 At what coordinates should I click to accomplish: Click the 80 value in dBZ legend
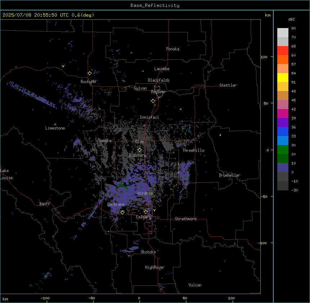293,28
